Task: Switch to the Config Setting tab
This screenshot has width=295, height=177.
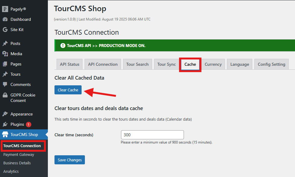Action: click(272, 64)
